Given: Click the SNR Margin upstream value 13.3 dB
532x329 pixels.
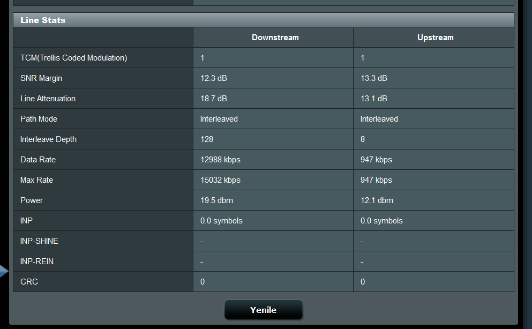Looking at the screenshot, I should (373, 78).
